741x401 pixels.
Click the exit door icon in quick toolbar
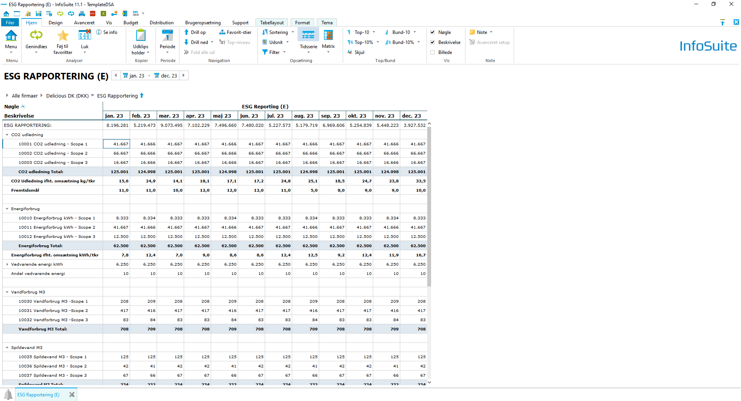coord(125,13)
